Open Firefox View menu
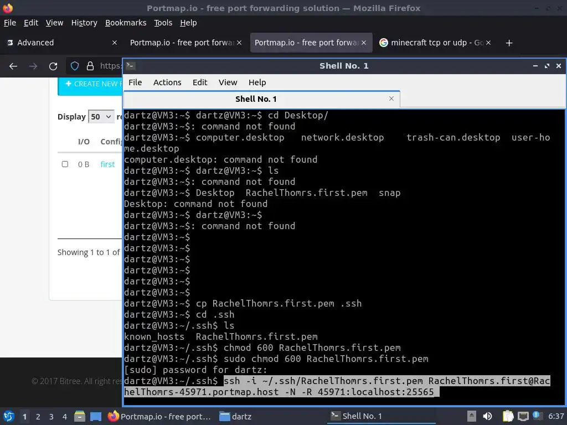Image resolution: width=567 pixels, height=425 pixels. click(54, 23)
